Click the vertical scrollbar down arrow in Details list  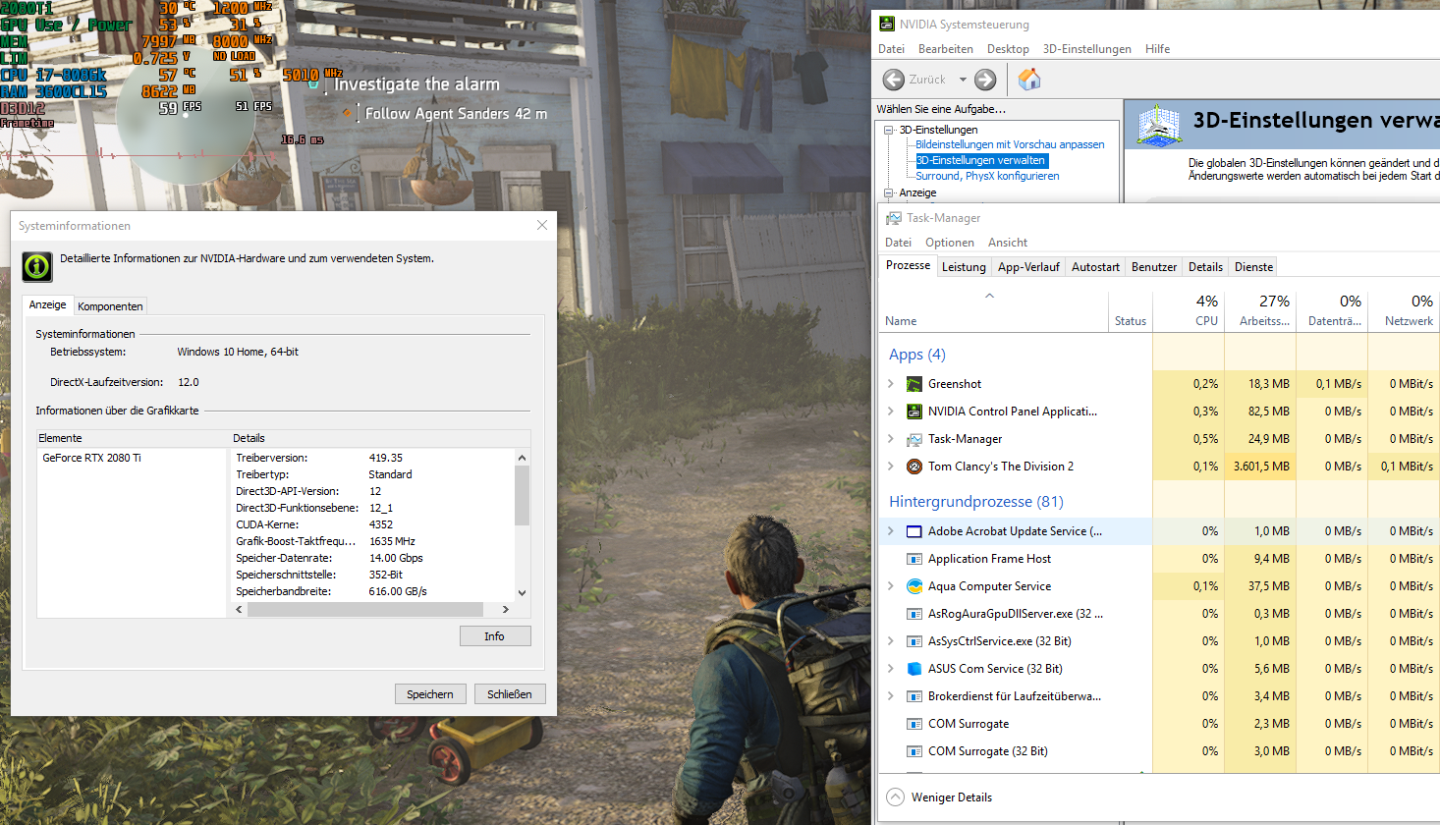[x=522, y=592]
